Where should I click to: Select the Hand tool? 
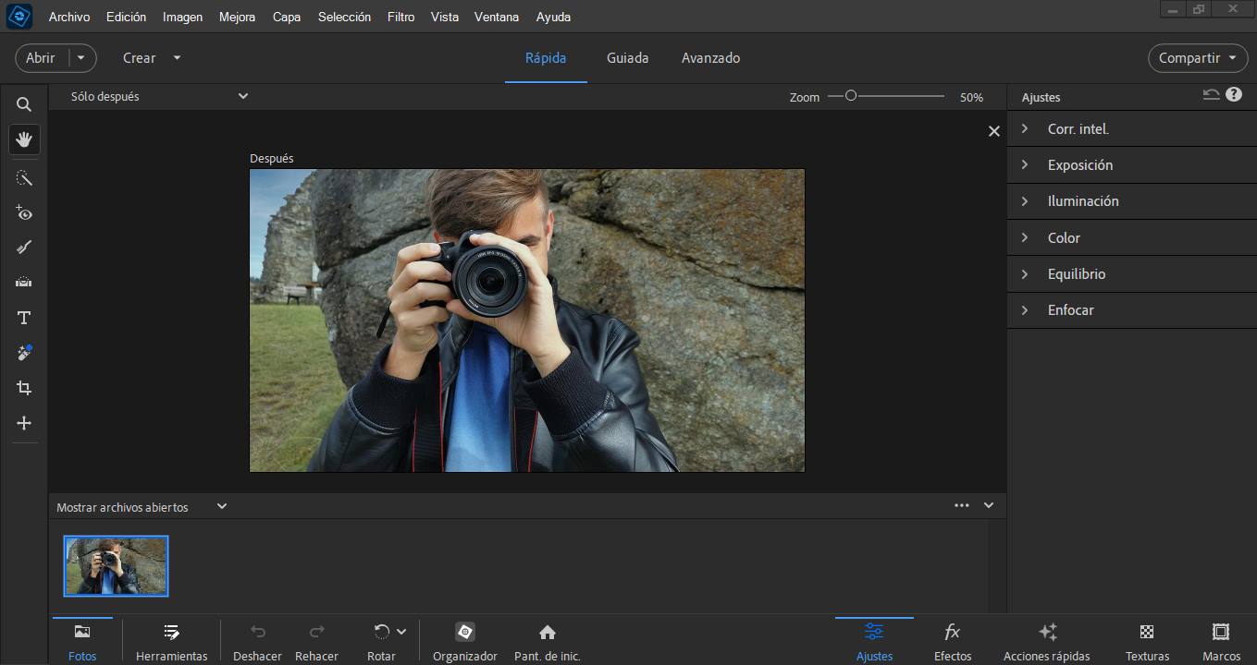[x=23, y=139]
